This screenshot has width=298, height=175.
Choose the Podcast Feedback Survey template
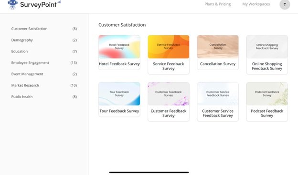pos(267,102)
